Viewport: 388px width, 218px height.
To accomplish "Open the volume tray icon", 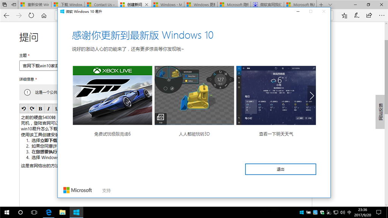I will 343,212.
